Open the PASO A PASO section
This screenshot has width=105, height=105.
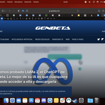(78, 39)
